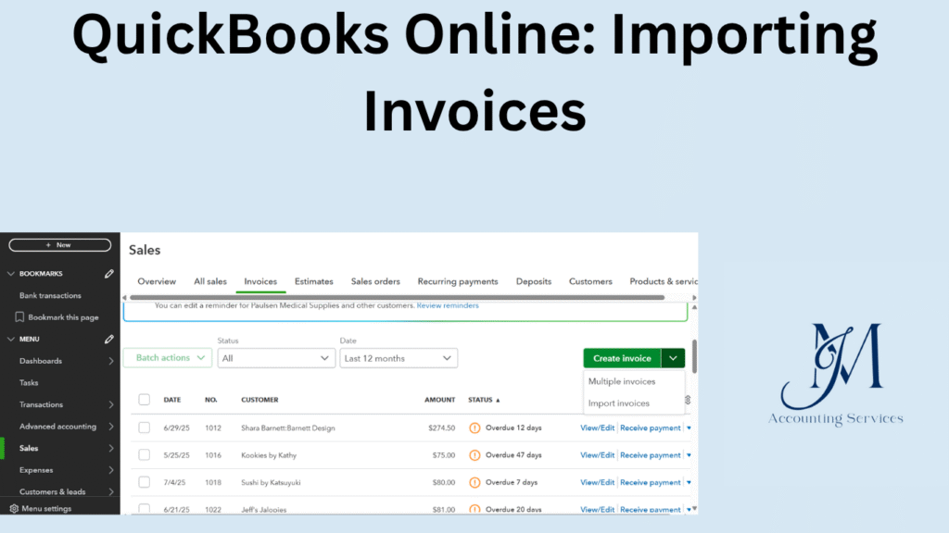Select Sales in the sidebar menu
The width and height of the screenshot is (949, 533).
click(x=29, y=448)
